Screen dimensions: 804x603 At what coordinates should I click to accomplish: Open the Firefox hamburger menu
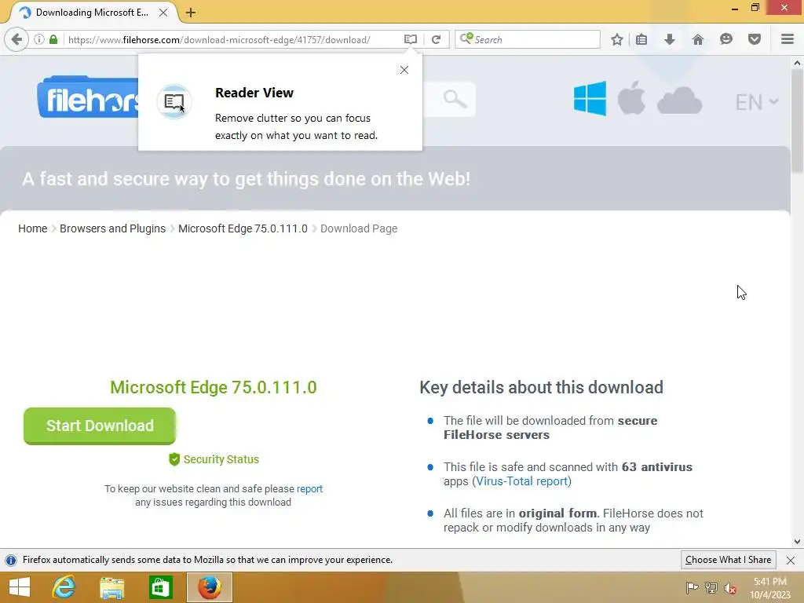pyautogui.click(x=788, y=39)
